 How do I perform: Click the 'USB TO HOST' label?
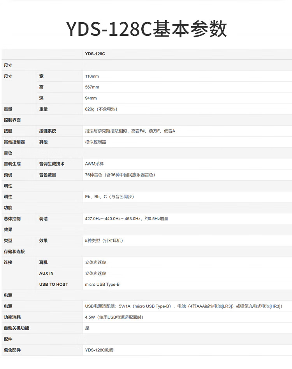(54, 284)
